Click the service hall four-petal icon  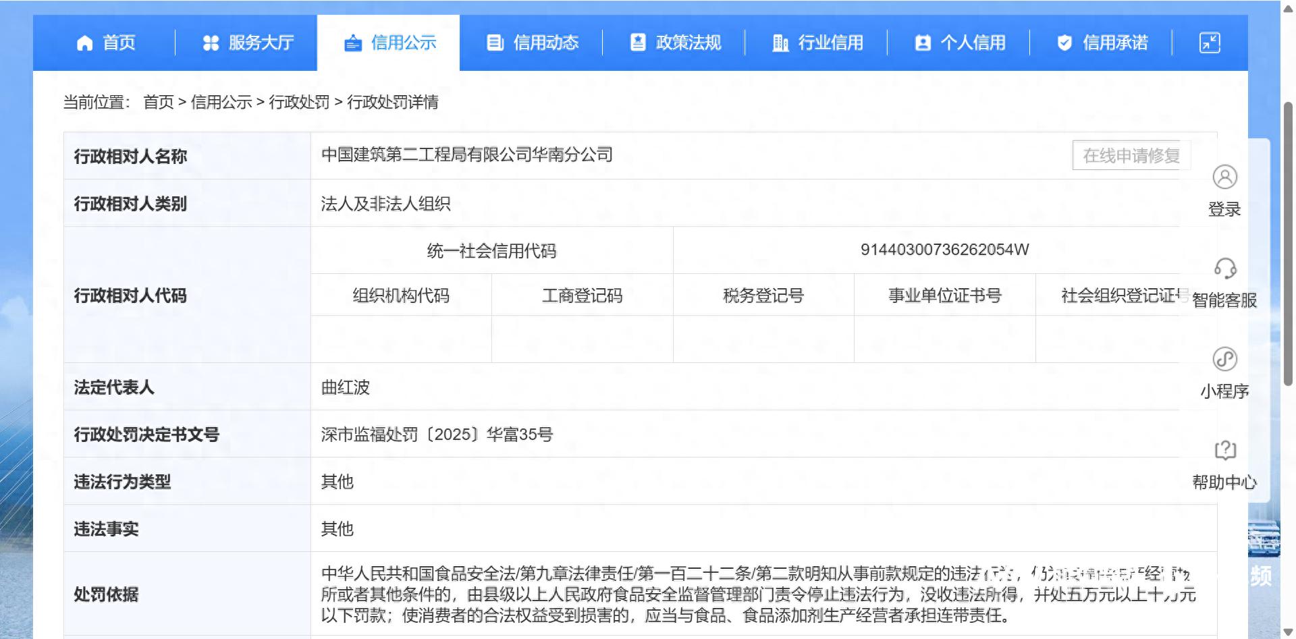click(211, 43)
